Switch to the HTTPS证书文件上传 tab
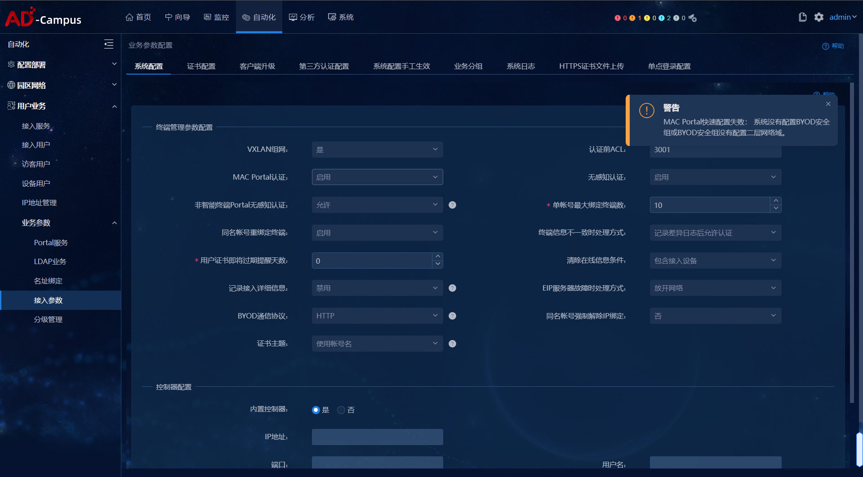 click(x=592, y=66)
